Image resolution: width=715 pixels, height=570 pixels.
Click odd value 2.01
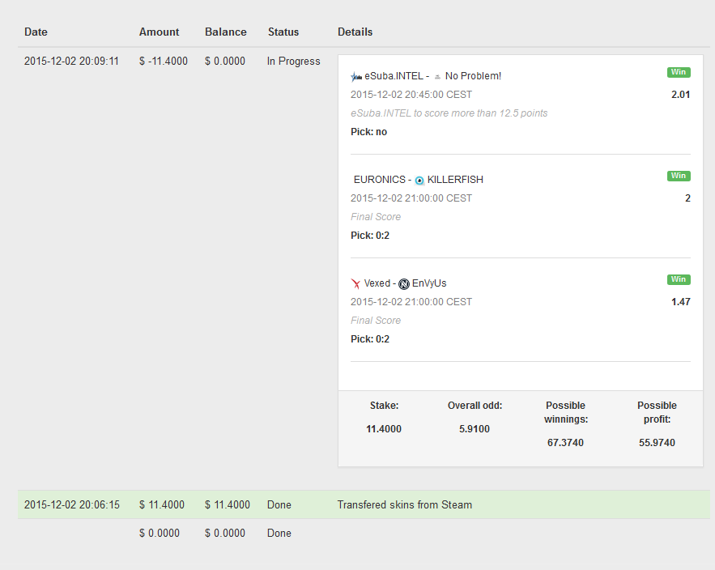coord(681,95)
